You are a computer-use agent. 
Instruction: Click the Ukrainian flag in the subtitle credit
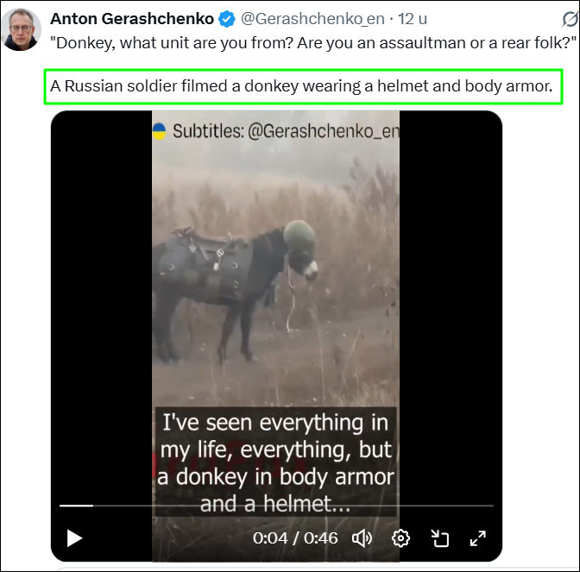pyautogui.click(x=160, y=131)
